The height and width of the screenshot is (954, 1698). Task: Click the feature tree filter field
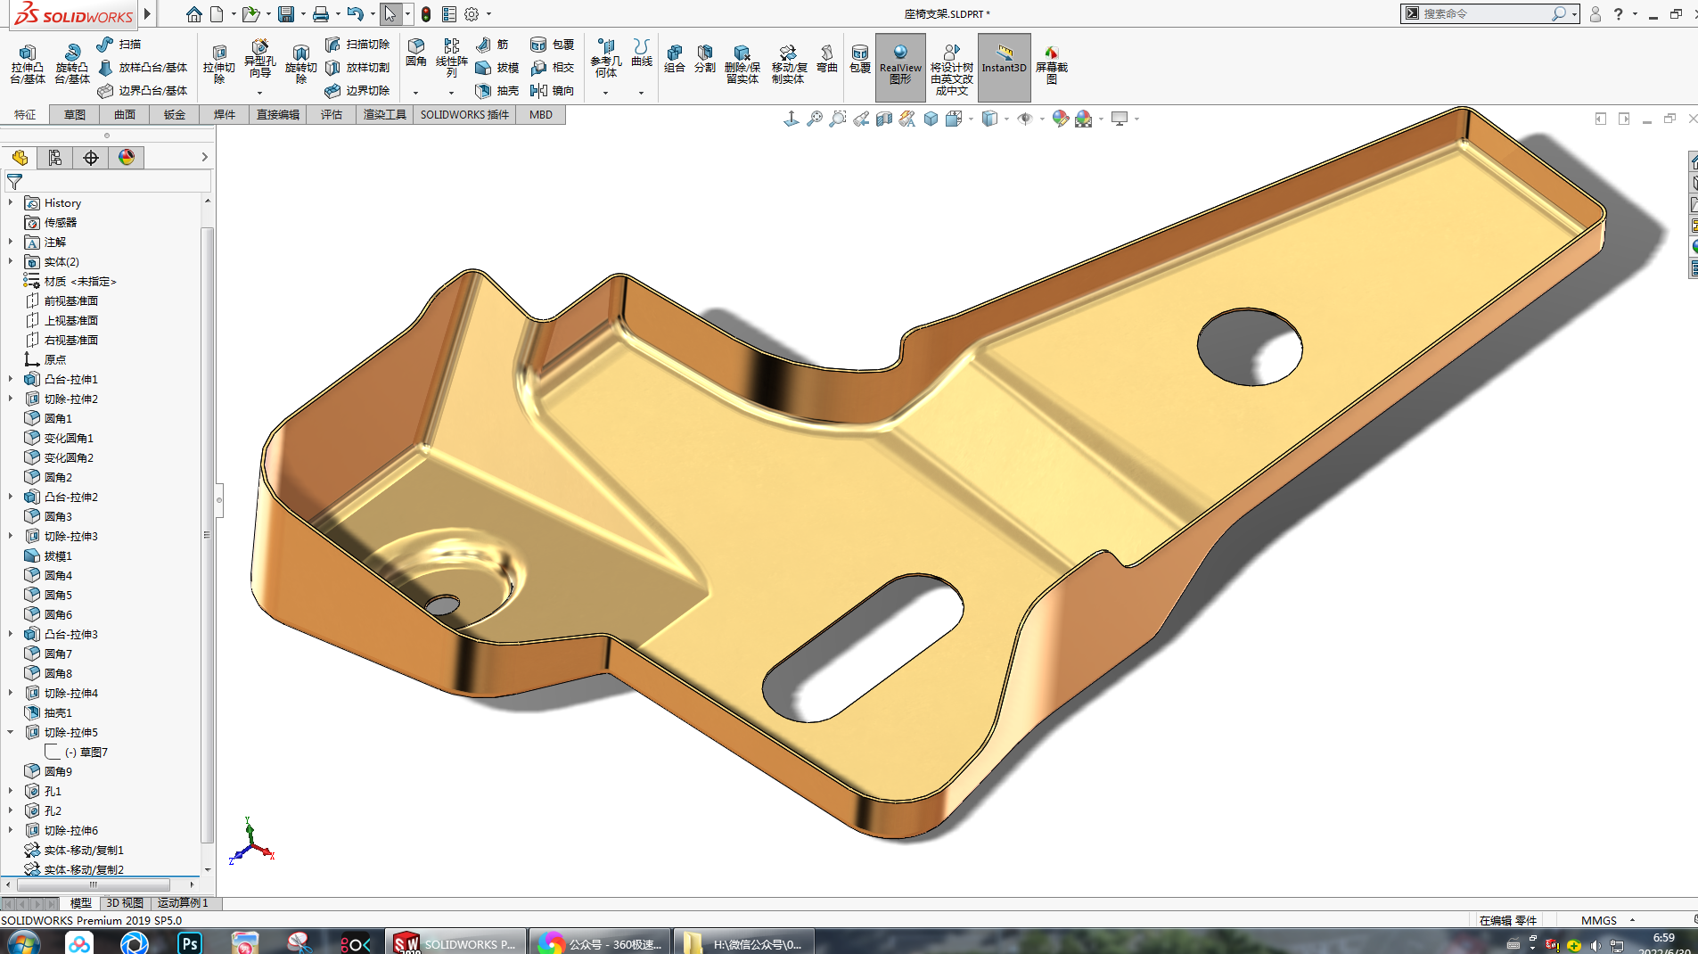[108, 182]
